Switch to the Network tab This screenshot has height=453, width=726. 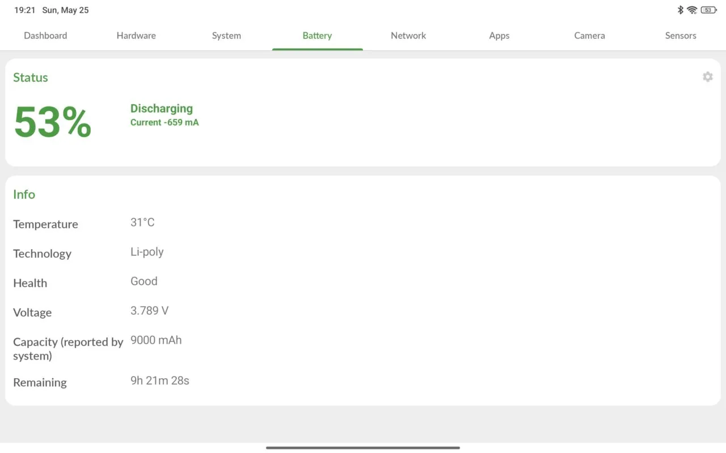point(408,36)
